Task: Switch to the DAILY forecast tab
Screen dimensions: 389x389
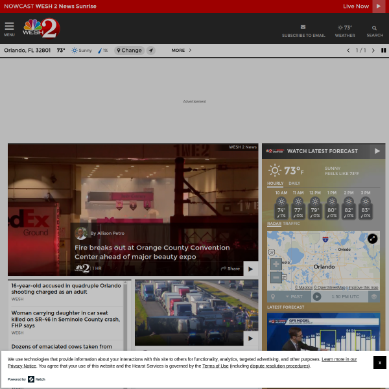Action: coord(294,183)
